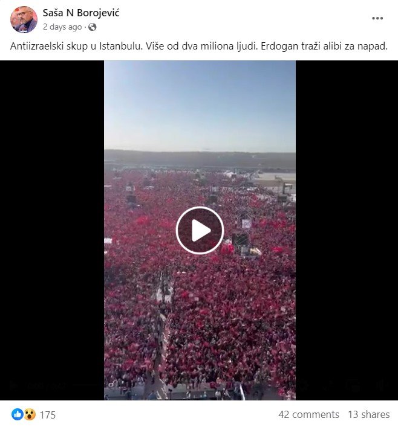Image resolution: width=398 pixels, height=427 pixels.
Task: Click the sentence 'Erdogan traži alibi za napad'
Action: click(324, 47)
